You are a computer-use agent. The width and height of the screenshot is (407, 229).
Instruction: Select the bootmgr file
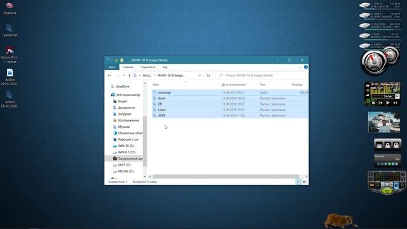(230, 92)
